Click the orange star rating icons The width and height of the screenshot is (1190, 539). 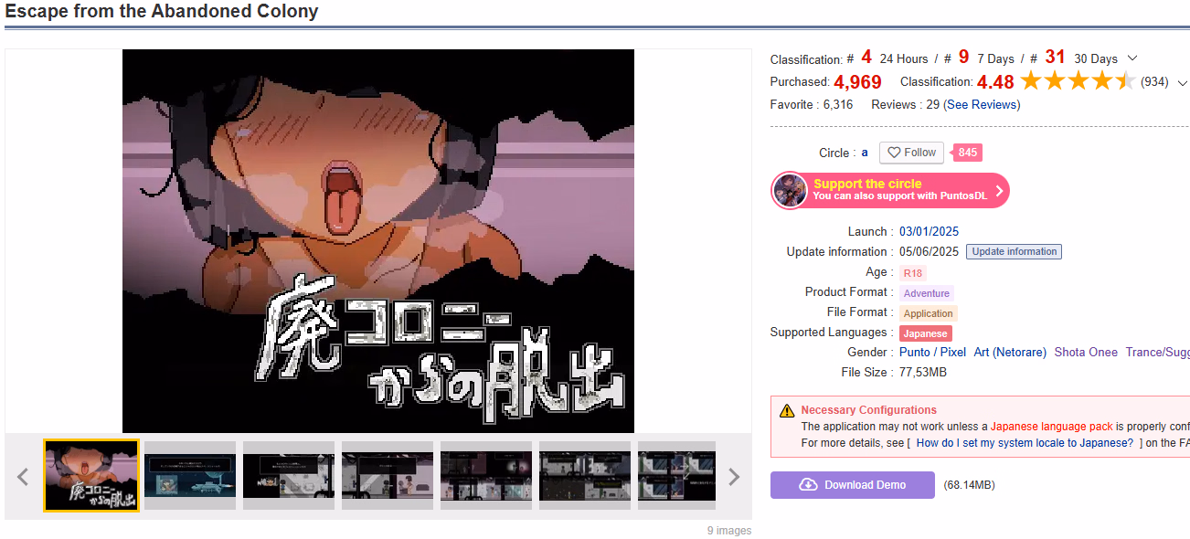tap(1078, 81)
